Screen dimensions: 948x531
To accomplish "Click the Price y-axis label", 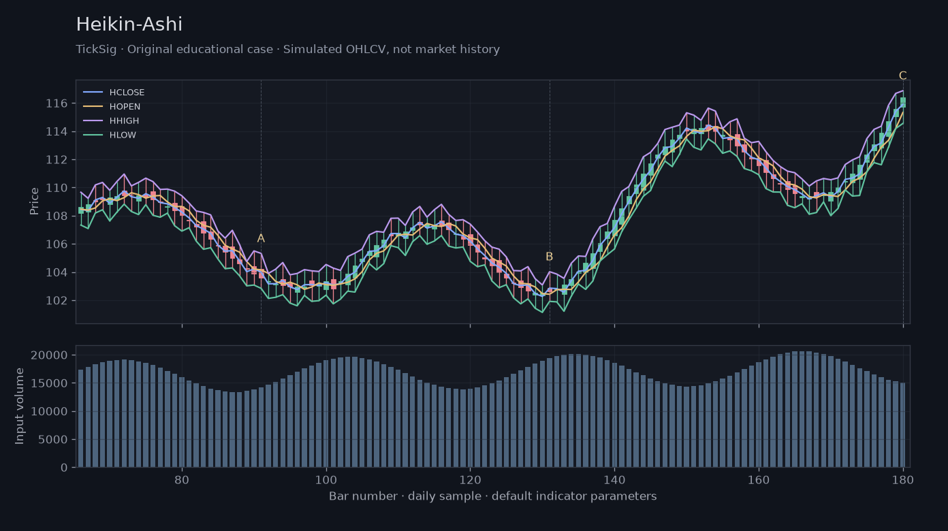I will pos(35,202).
